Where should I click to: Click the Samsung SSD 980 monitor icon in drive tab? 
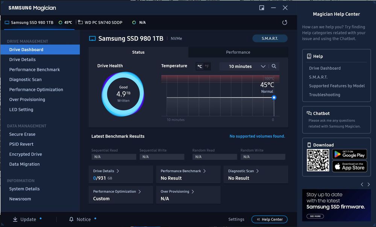7,23
